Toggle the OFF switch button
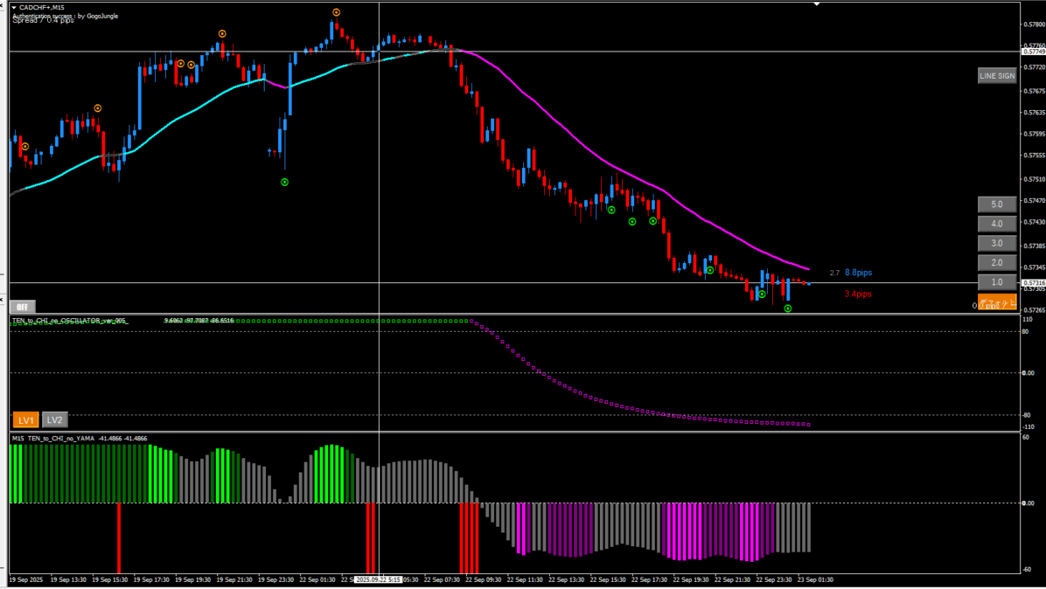 (22, 307)
